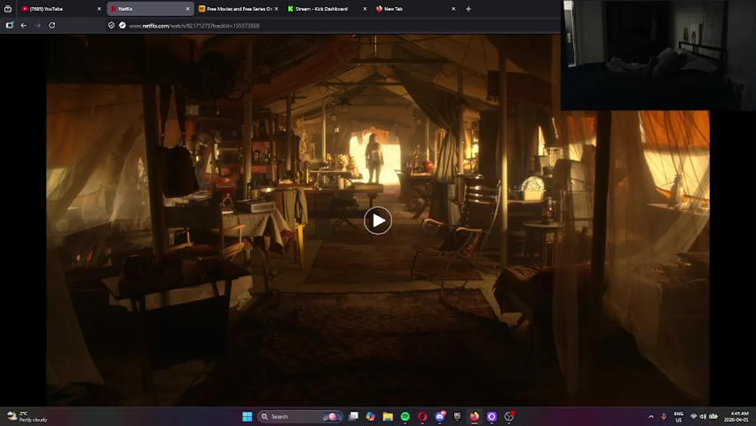Image resolution: width=756 pixels, height=426 pixels.
Task: Close the YouTube tab
Action: point(99,9)
